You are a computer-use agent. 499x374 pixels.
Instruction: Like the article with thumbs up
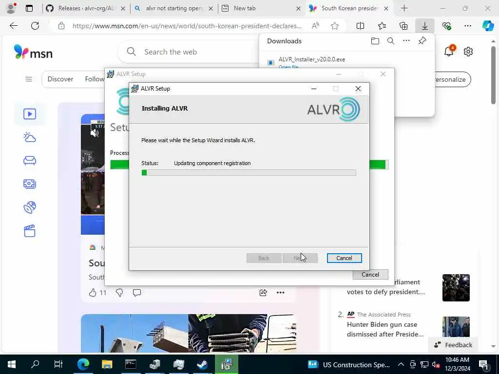pos(93,293)
